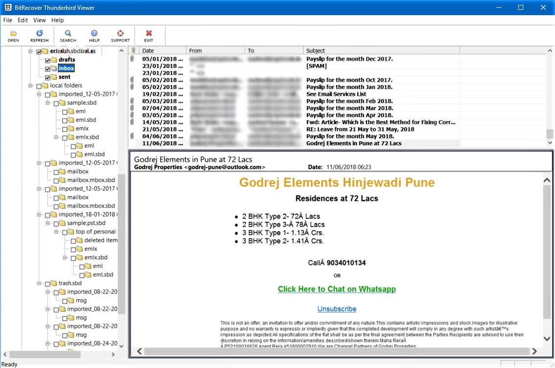This screenshot has height=368, width=555.
Task: Collapse the top of personal node
Action: click(56, 232)
